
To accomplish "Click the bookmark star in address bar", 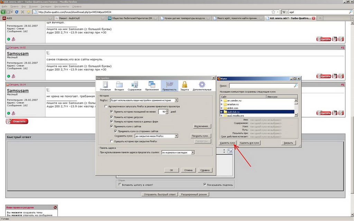I will click(273, 12).
